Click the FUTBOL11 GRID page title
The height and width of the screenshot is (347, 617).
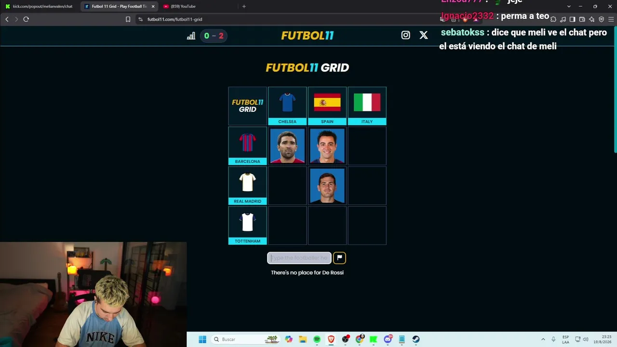click(307, 67)
